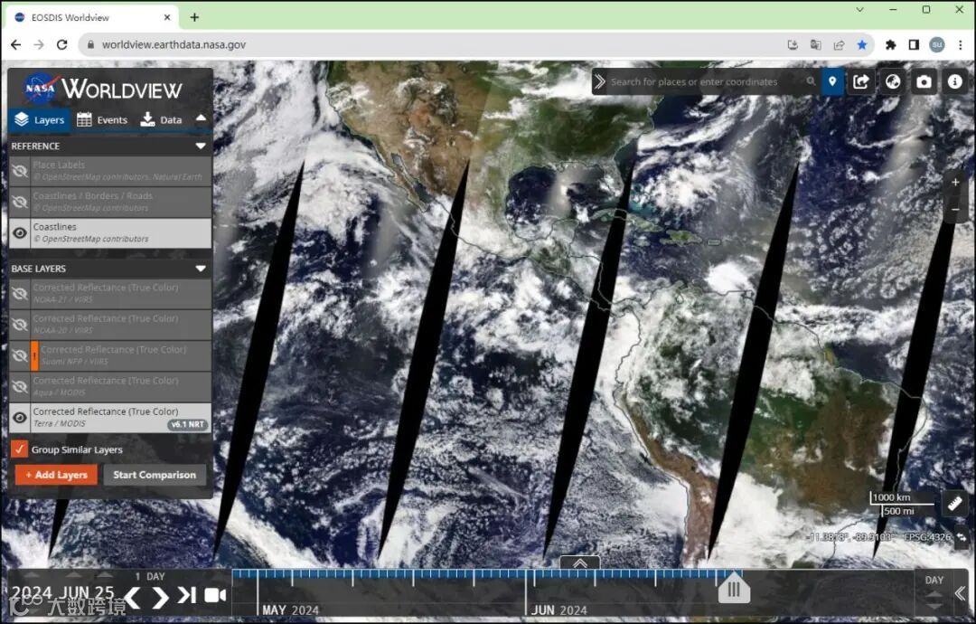Click the NASA Worldview logo
976x624 pixels.
coord(103,89)
